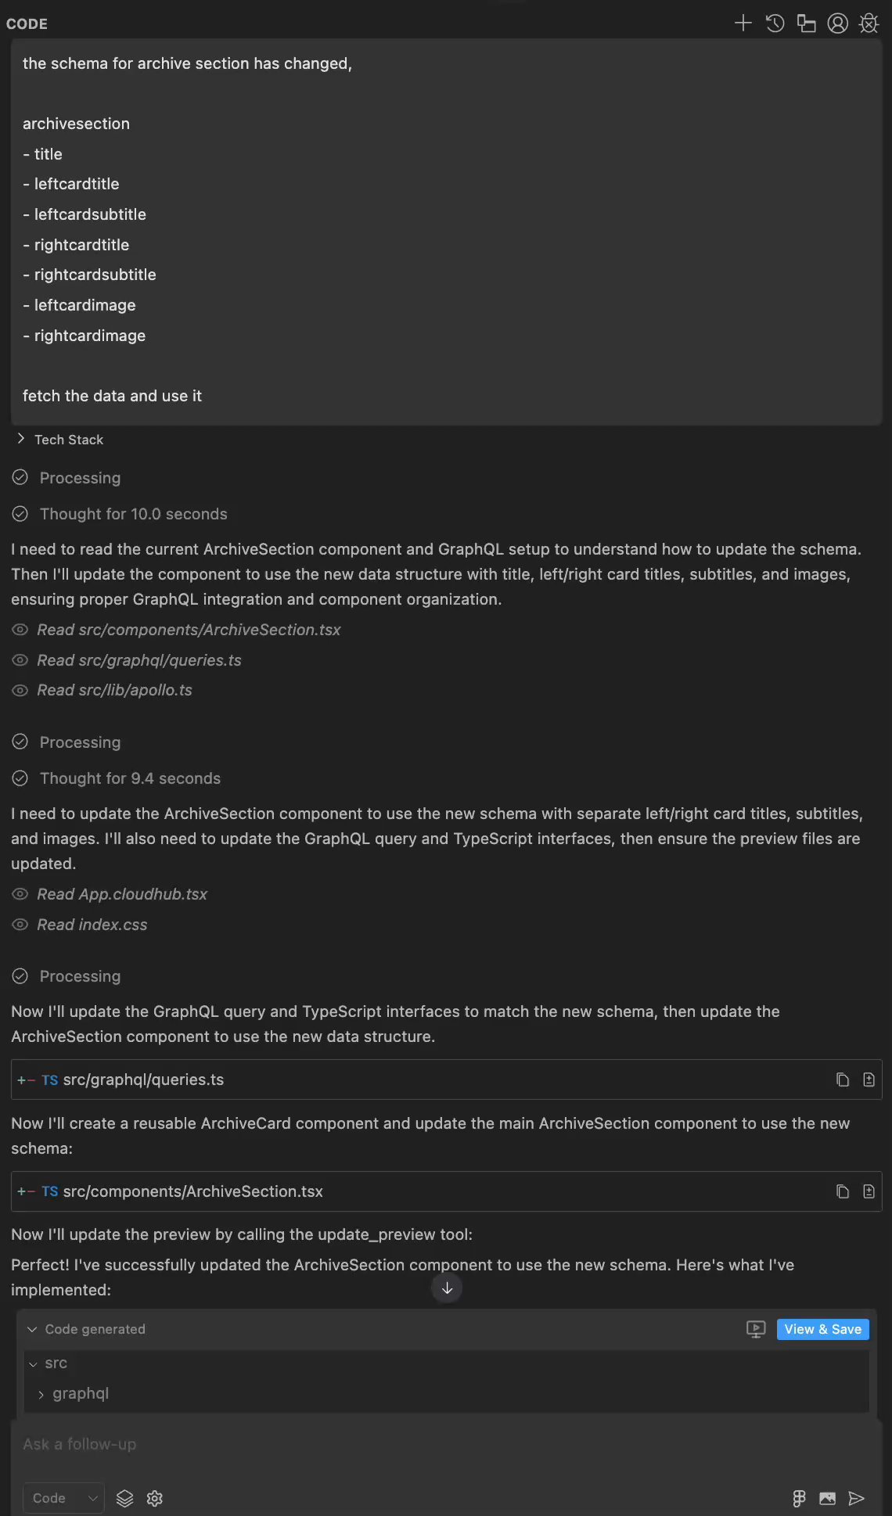Click the layers stack icon
The image size is (892, 1516).
tap(125, 1498)
